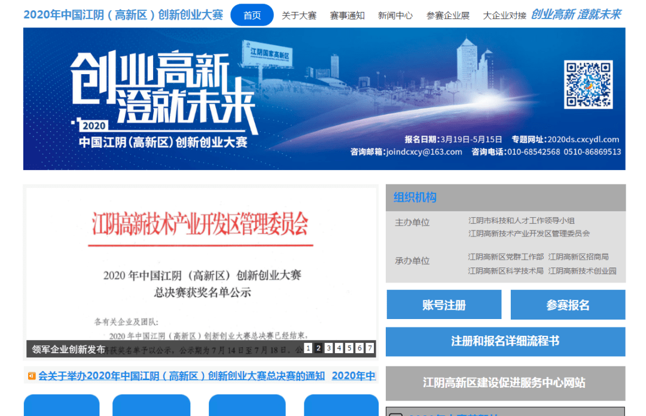The height and width of the screenshot is (416, 646).
Task: Switch slideshow to slide 1
Action: [x=308, y=348]
